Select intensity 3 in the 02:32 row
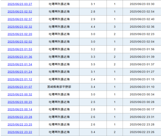This screenshot has width=161, height=136. [x=115, y=27]
